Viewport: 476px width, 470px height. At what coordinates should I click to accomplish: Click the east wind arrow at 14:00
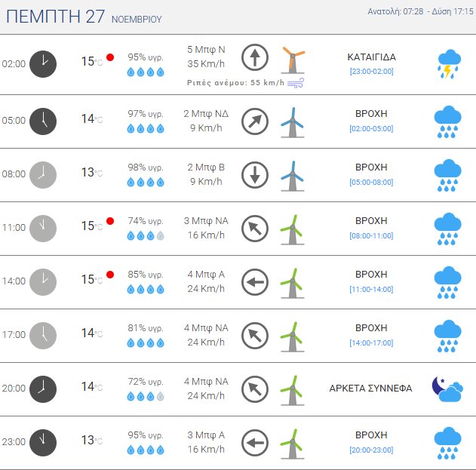click(x=255, y=282)
